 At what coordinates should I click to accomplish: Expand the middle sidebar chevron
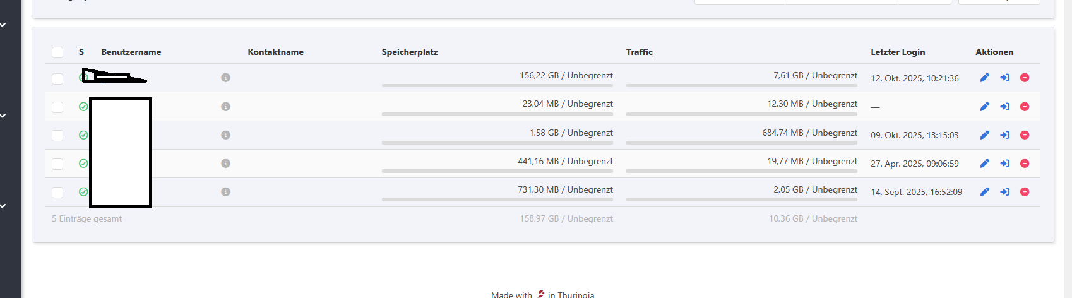(x=3, y=116)
